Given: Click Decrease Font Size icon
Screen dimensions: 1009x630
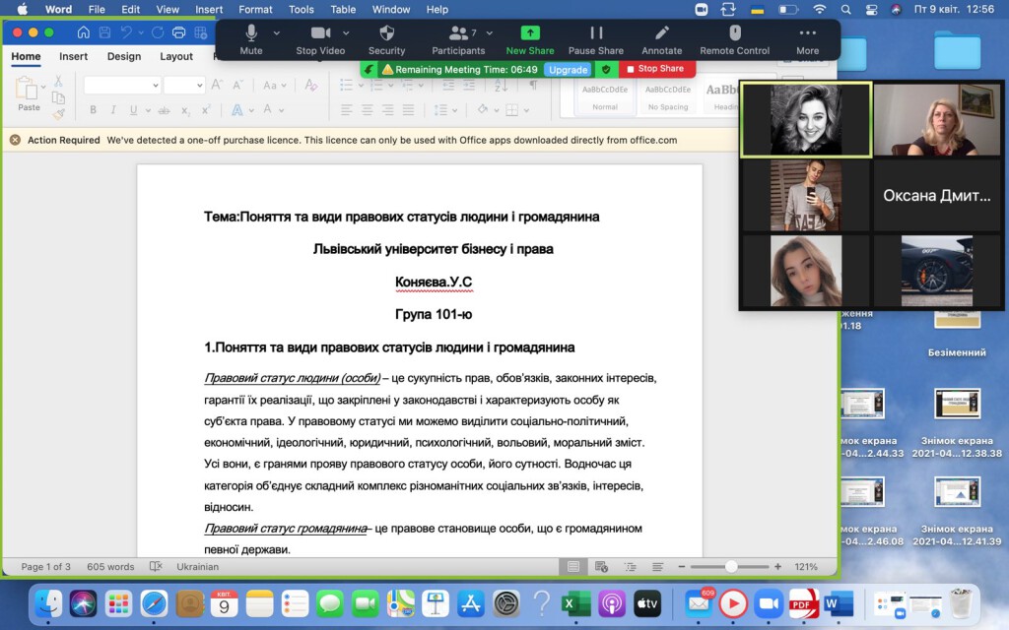Looking at the screenshot, I should point(238,85).
